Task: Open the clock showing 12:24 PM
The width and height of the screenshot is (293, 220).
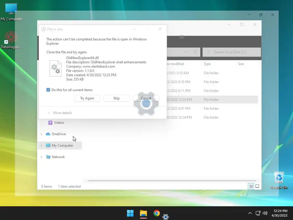Action: pos(279,213)
